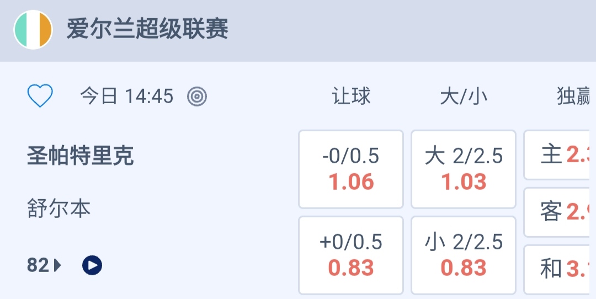The width and height of the screenshot is (596, 299).
Task: Click the small triangle arrow after 82
Action: pos(58,265)
